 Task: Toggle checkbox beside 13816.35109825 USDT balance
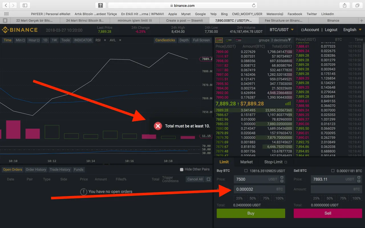[x=246, y=171]
